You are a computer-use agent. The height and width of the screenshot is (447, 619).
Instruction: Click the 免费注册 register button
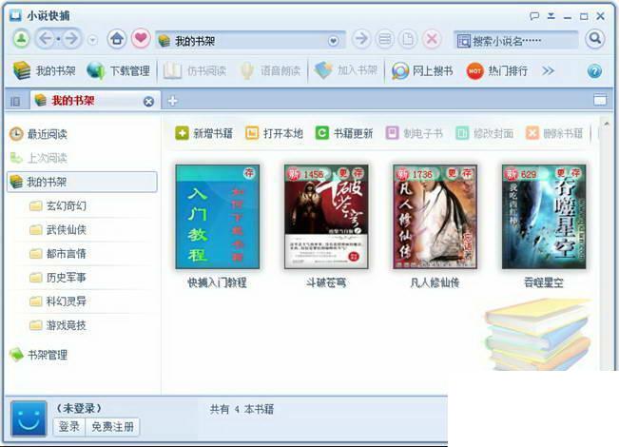112,427
